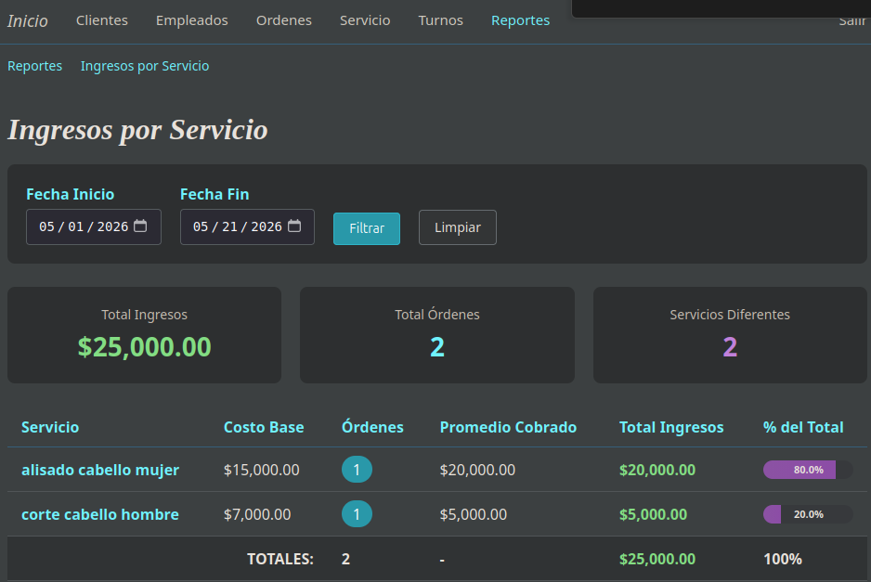Viewport: 871px width, 582px height.
Task: Navigate to Ordenes
Action: click(x=284, y=20)
